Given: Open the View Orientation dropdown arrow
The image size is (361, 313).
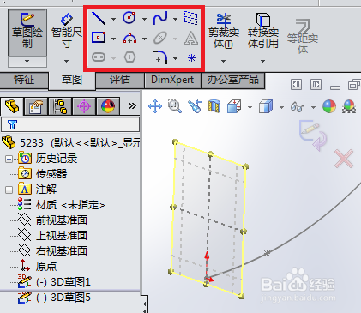Looking at the screenshot, I should [x=250, y=108].
